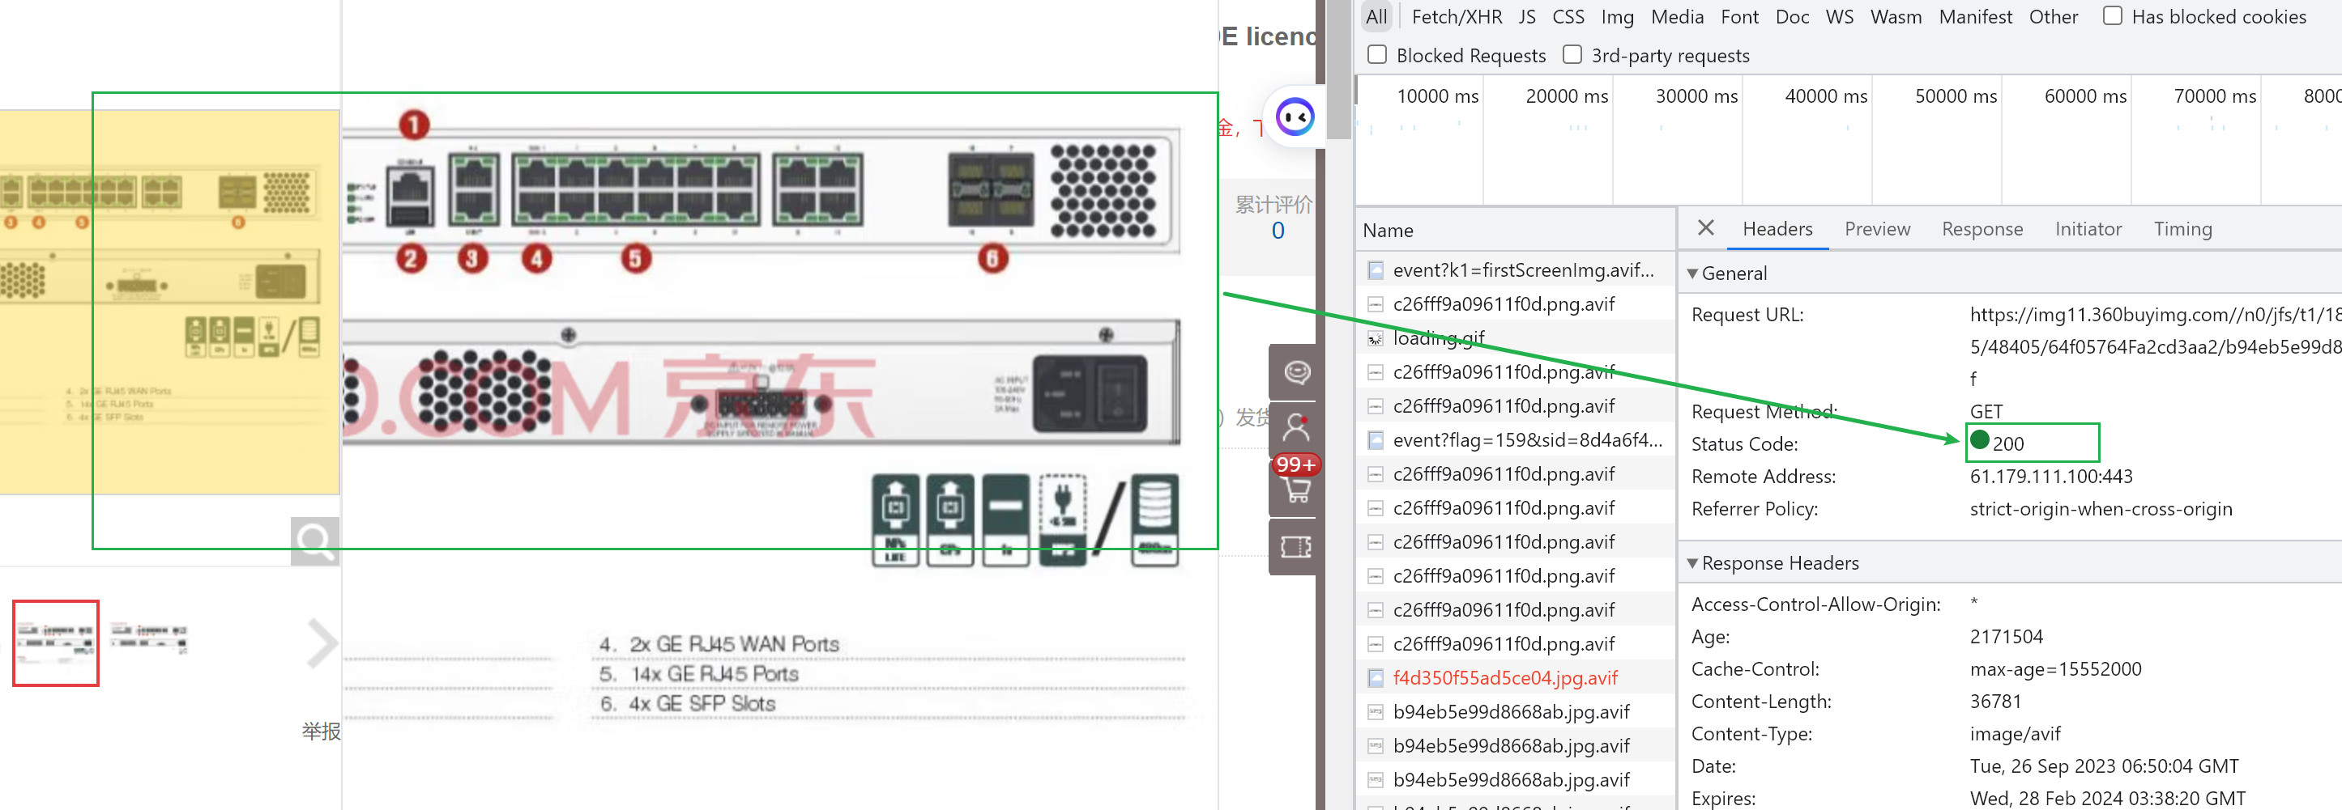The height and width of the screenshot is (810, 2342).
Task: Switch to the Preview tab
Action: tap(1876, 229)
